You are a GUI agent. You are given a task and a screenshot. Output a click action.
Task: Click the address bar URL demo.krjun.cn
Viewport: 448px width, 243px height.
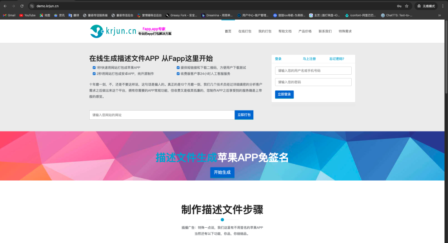click(47, 6)
